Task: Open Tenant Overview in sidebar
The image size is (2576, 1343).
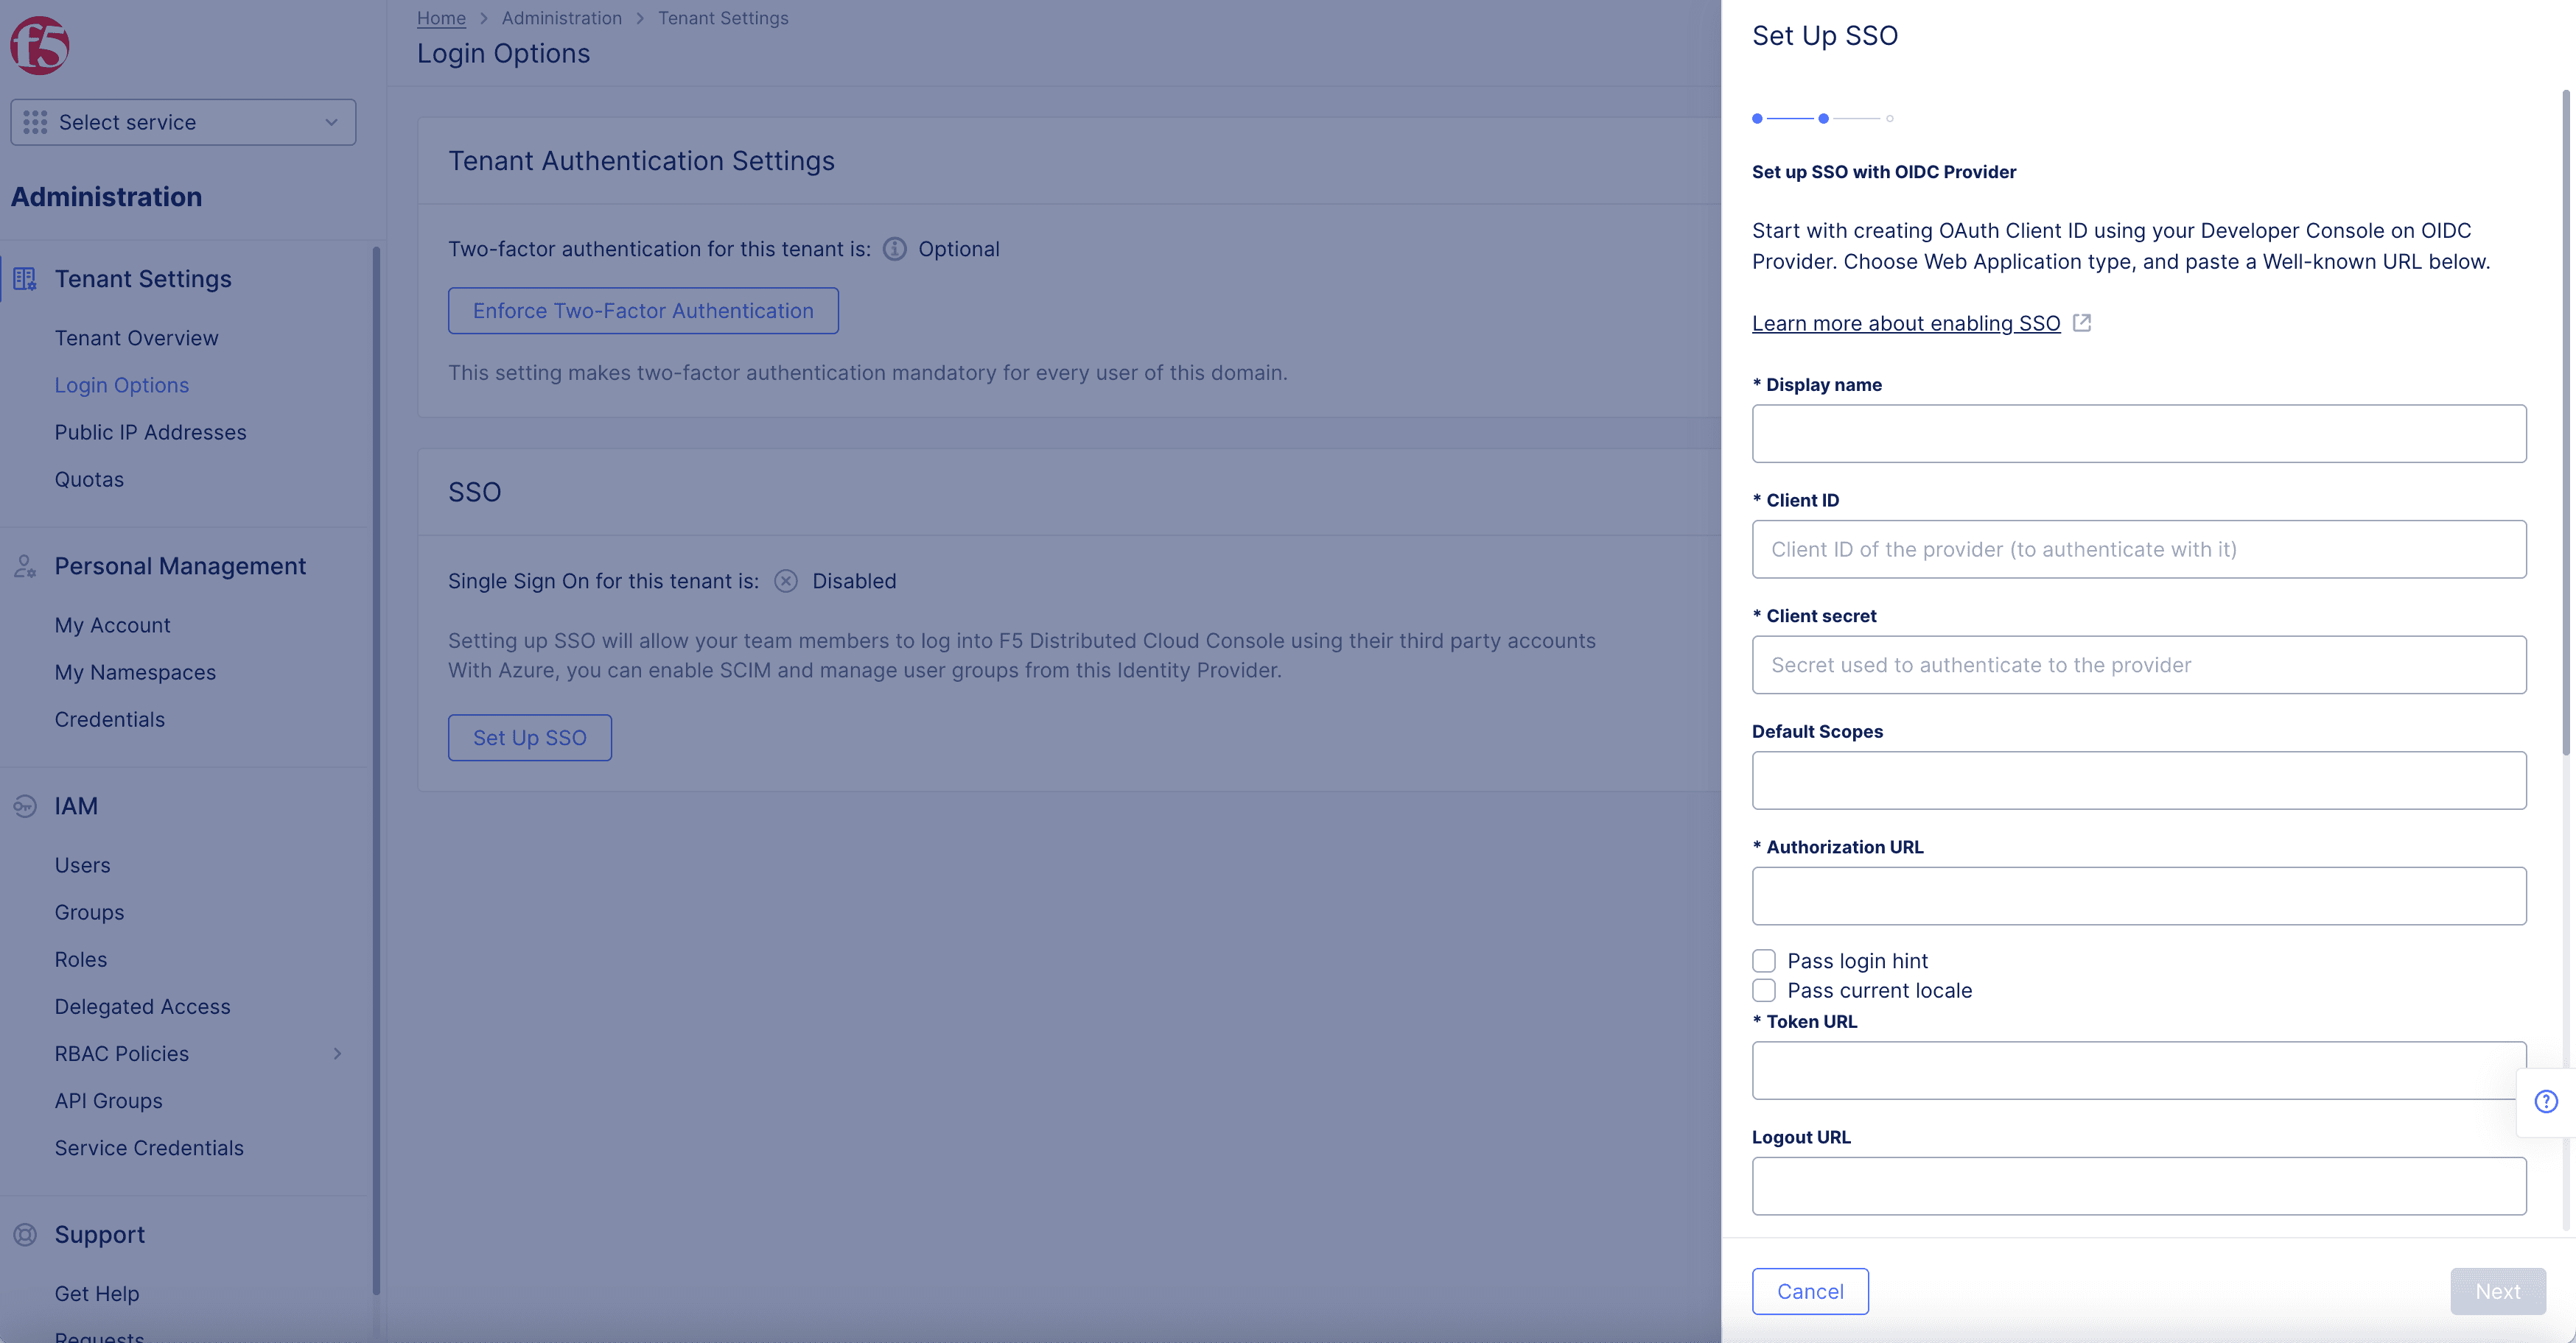Action: (136, 338)
